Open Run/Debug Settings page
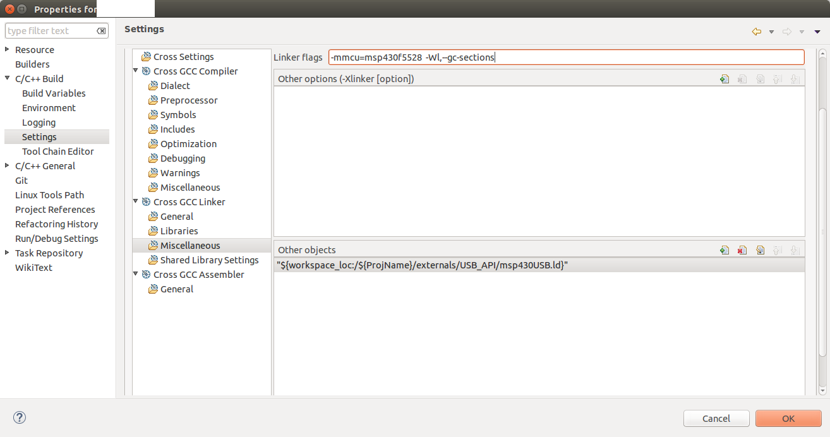This screenshot has width=830, height=437. tap(57, 239)
